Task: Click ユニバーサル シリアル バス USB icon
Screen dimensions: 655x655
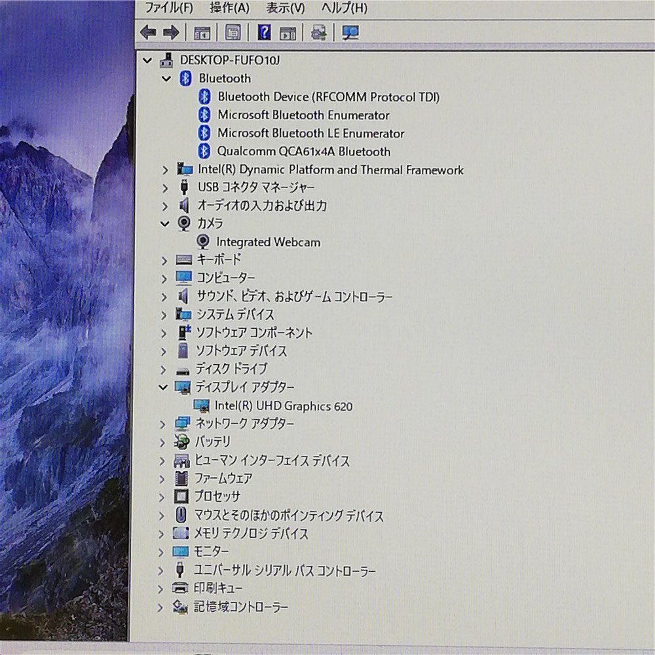Action: 179,571
